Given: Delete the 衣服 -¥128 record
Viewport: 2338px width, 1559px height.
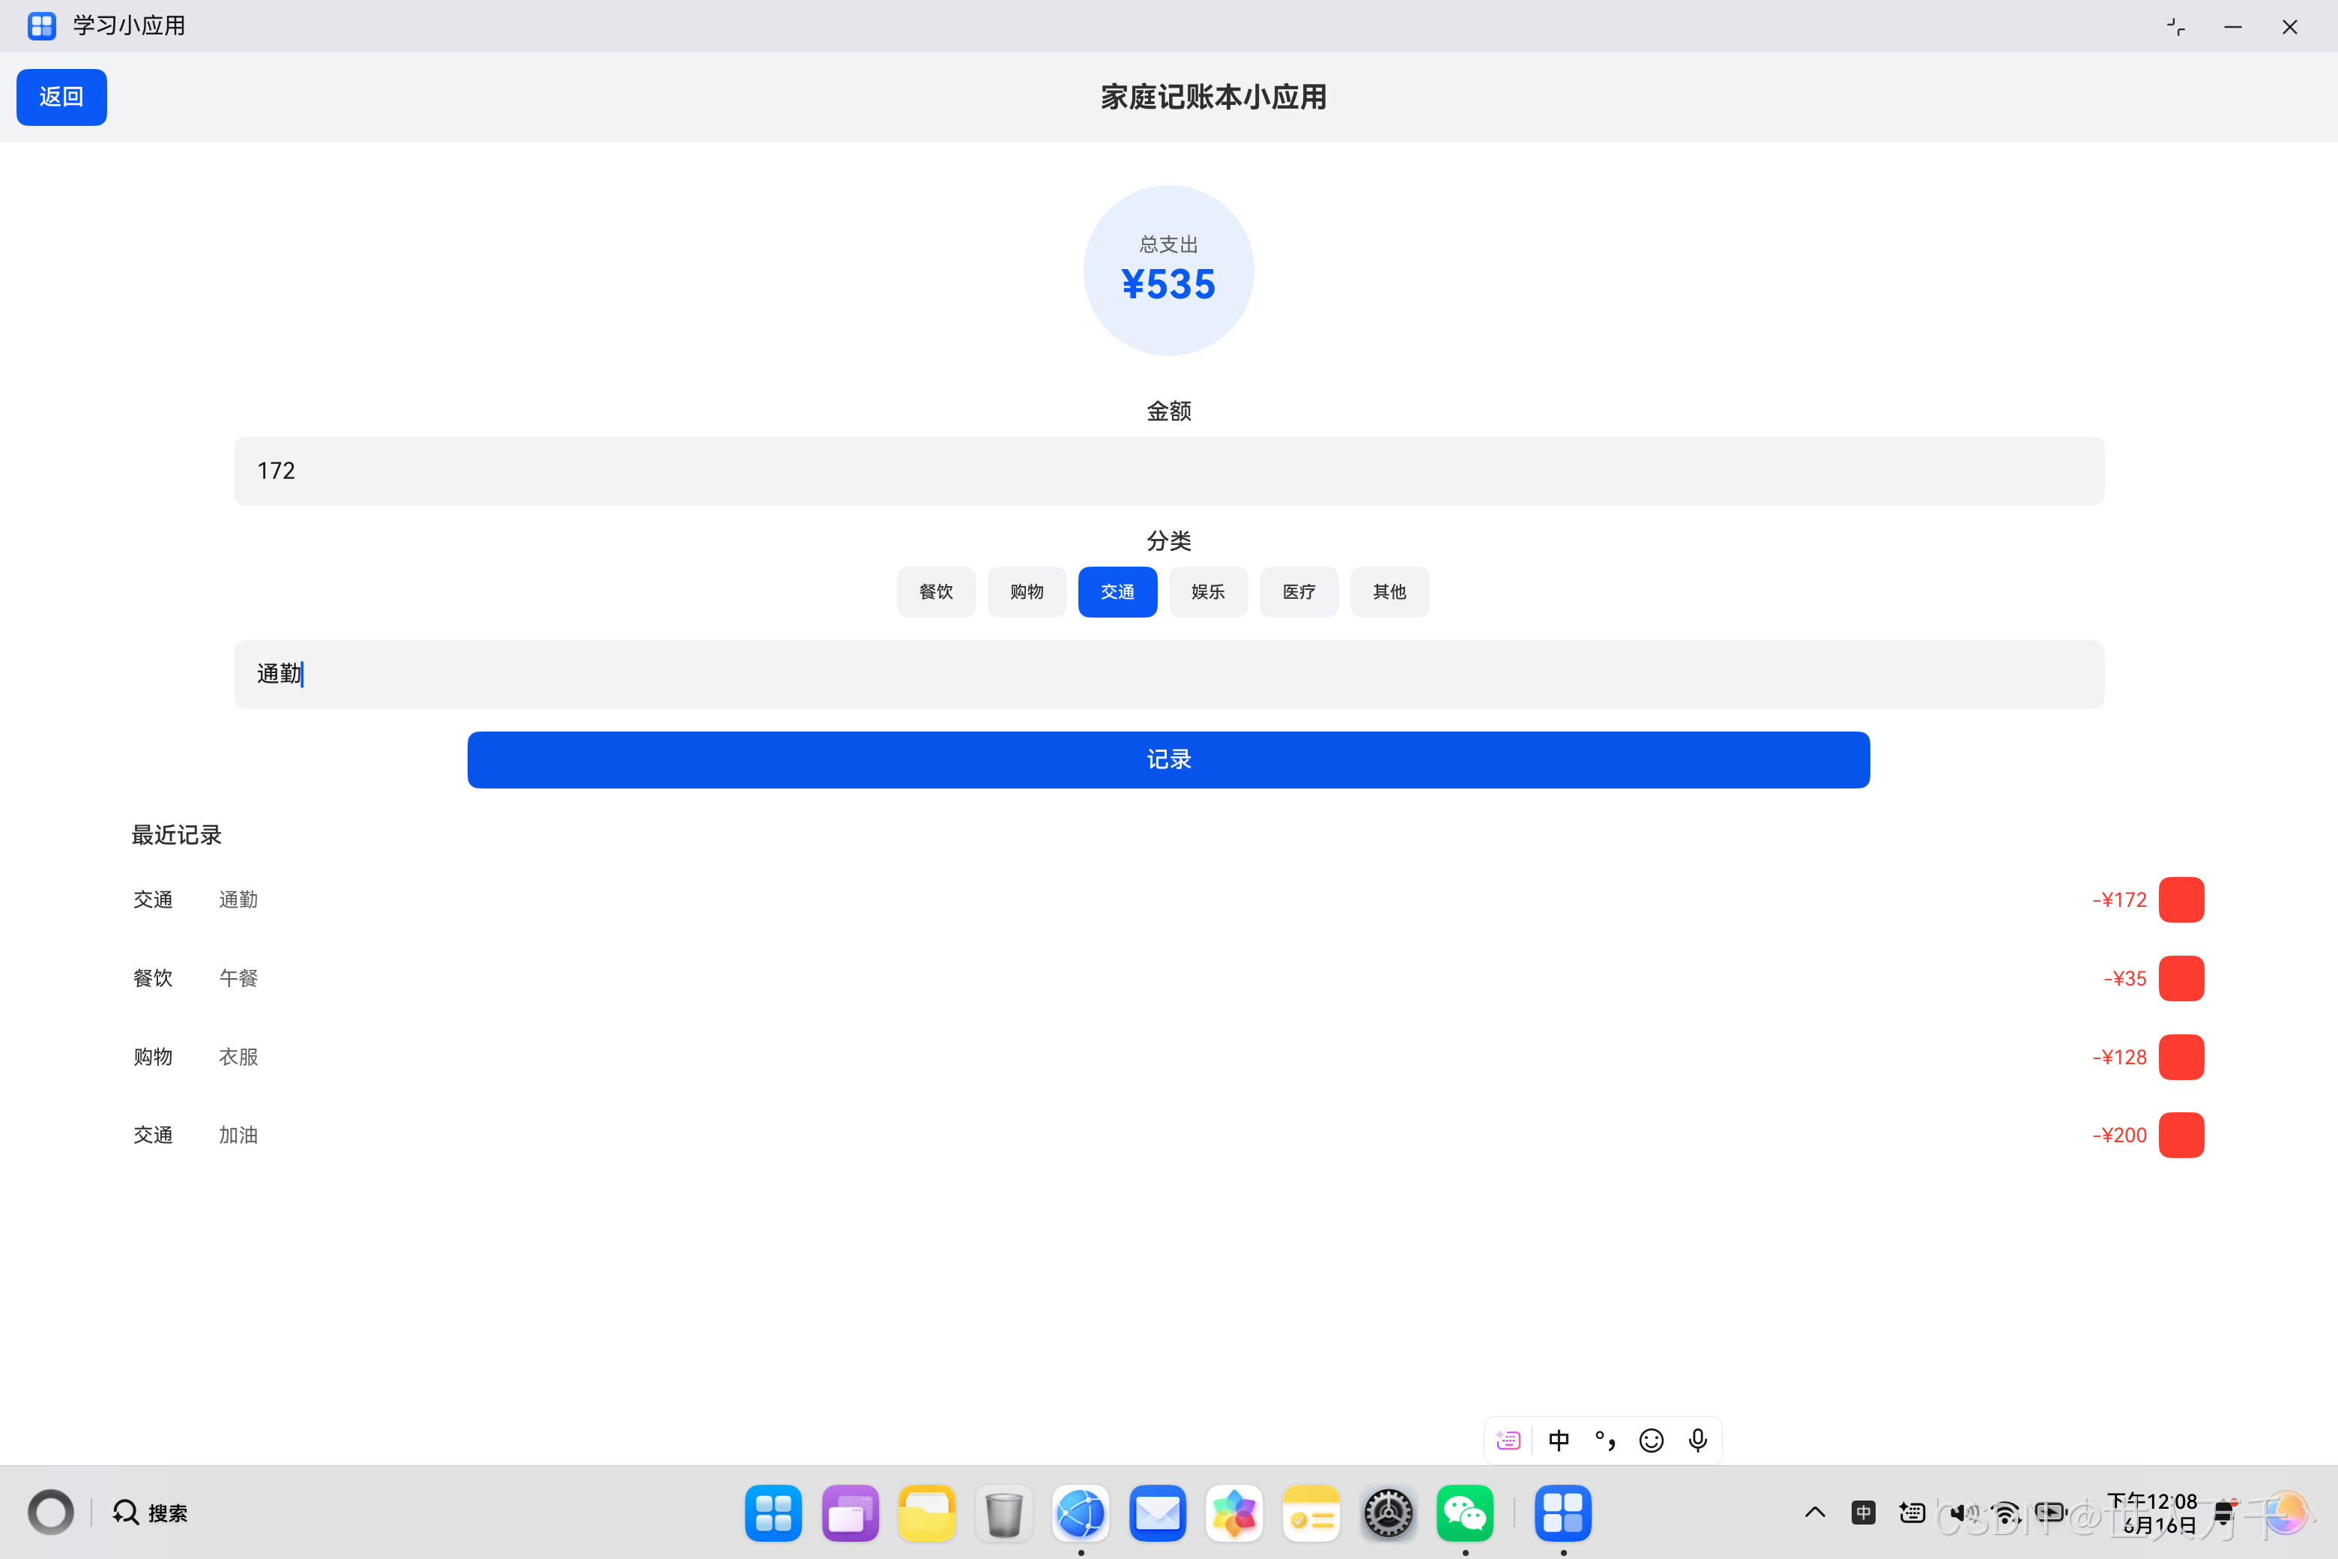Looking at the screenshot, I should [x=2181, y=1057].
